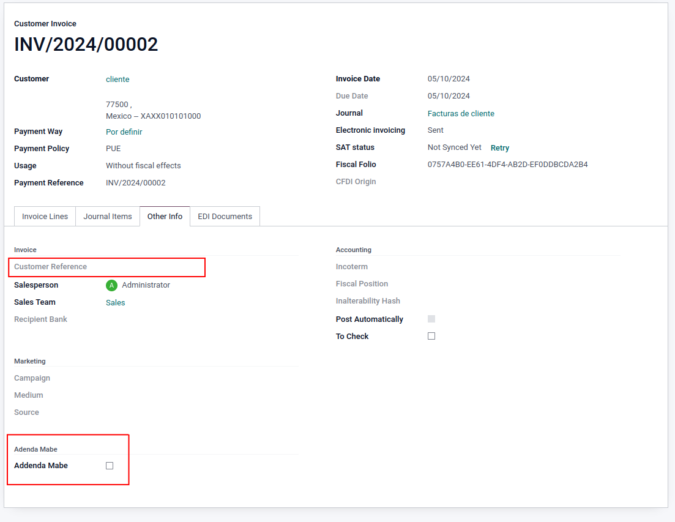Viewport: 675px width, 522px height.
Task: Open the cliente customer link
Action: [117, 80]
